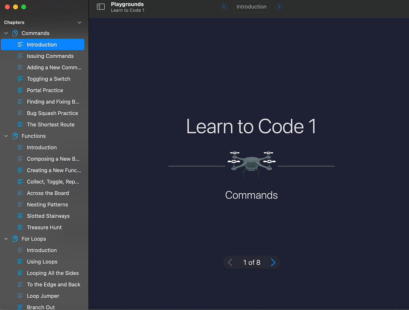The width and height of the screenshot is (409, 310).
Task: Select The Shortest Route lesson
Action: [x=50, y=124]
